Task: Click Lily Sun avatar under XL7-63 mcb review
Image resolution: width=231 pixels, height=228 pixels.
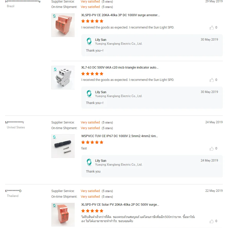Action: [x=89, y=94]
